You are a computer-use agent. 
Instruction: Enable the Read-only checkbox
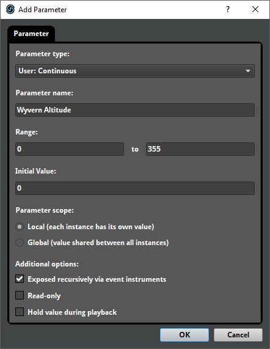pos(20,295)
